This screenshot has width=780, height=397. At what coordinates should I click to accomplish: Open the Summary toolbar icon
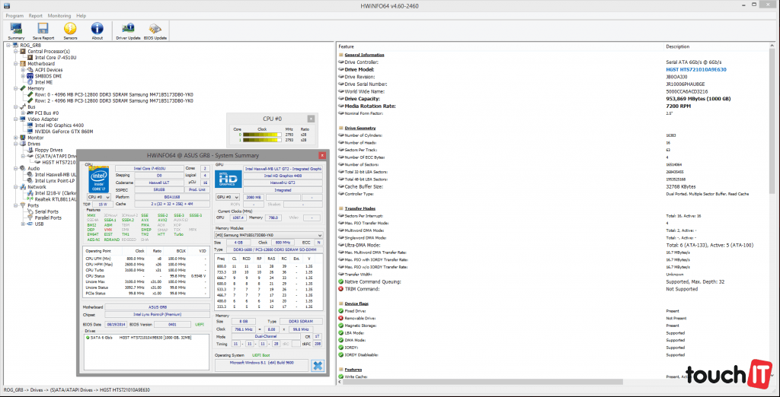pyautogui.click(x=16, y=30)
